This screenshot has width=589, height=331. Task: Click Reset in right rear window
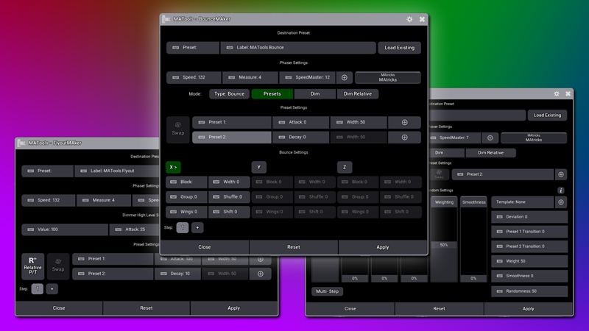click(x=439, y=309)
